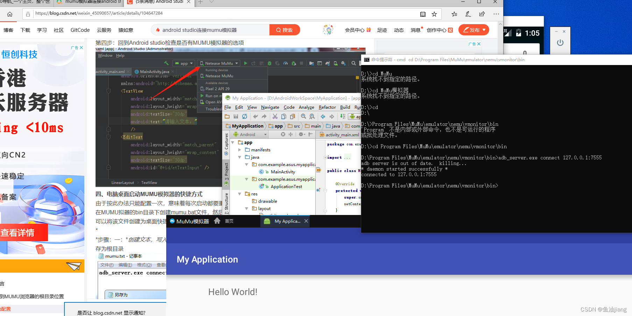Screen dimensions: 632x316
Task: Click Debug bug icon in dark toolbar
Action: pos(269,63)
